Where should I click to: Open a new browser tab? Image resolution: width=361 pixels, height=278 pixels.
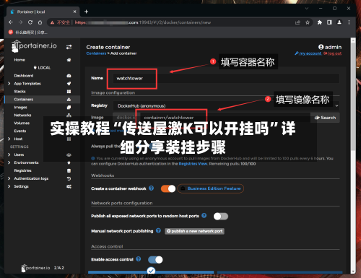(x=87, y=12)
